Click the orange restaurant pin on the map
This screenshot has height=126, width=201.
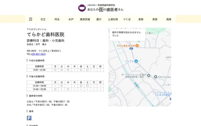point(137,46)
